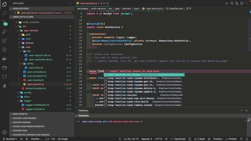Expand the NPM Scripts section
The image size is (251, 141).
pyautogui.click(x=11, y=114)
